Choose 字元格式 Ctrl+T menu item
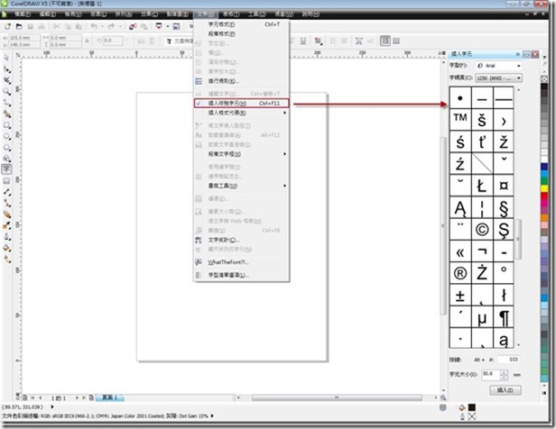 [242, 24]
